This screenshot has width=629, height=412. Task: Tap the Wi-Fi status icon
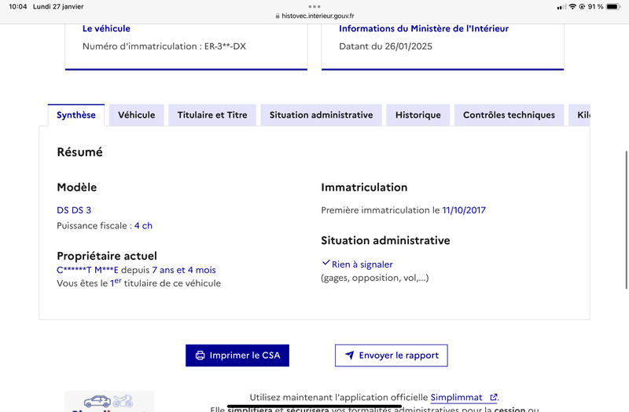(x=573, y=6)
